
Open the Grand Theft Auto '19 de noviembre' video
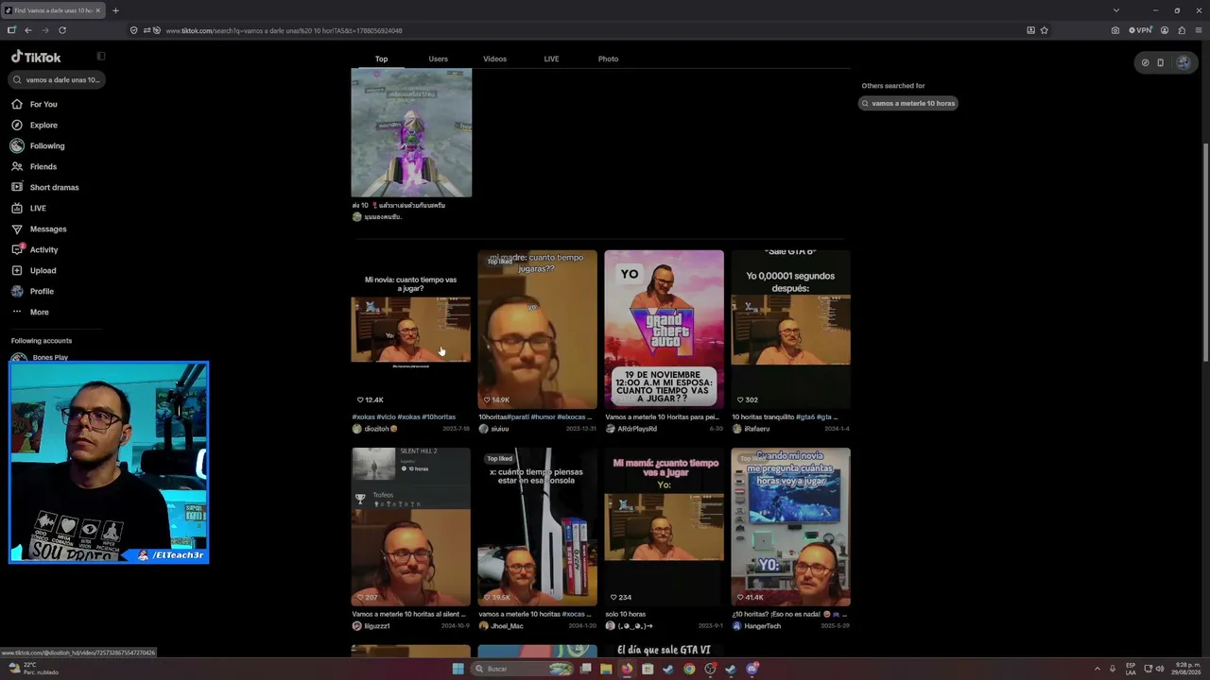click(x=664, y=329)
